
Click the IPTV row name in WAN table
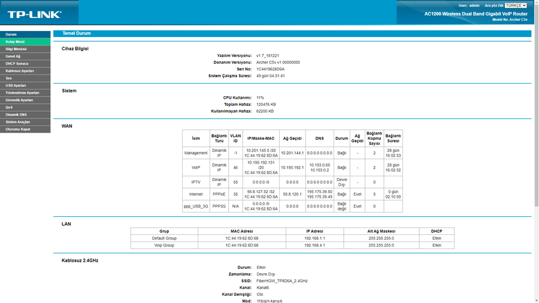pyautogui.click(x=196, y=182)
